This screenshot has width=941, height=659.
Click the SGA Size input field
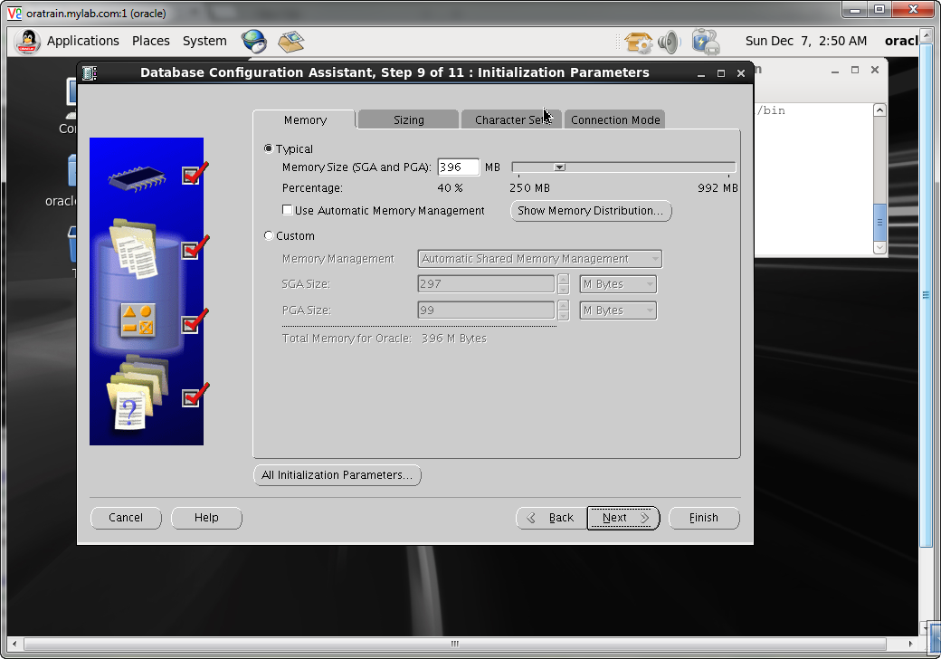point(486,284)
